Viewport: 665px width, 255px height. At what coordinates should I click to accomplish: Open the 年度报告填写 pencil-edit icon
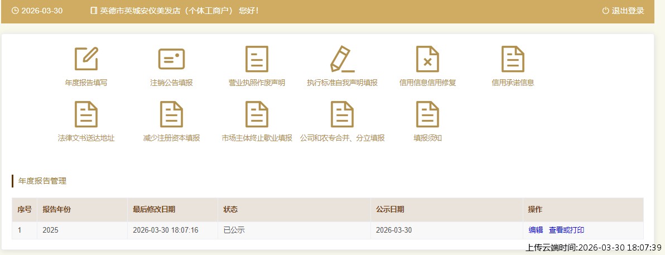point(86,59)
